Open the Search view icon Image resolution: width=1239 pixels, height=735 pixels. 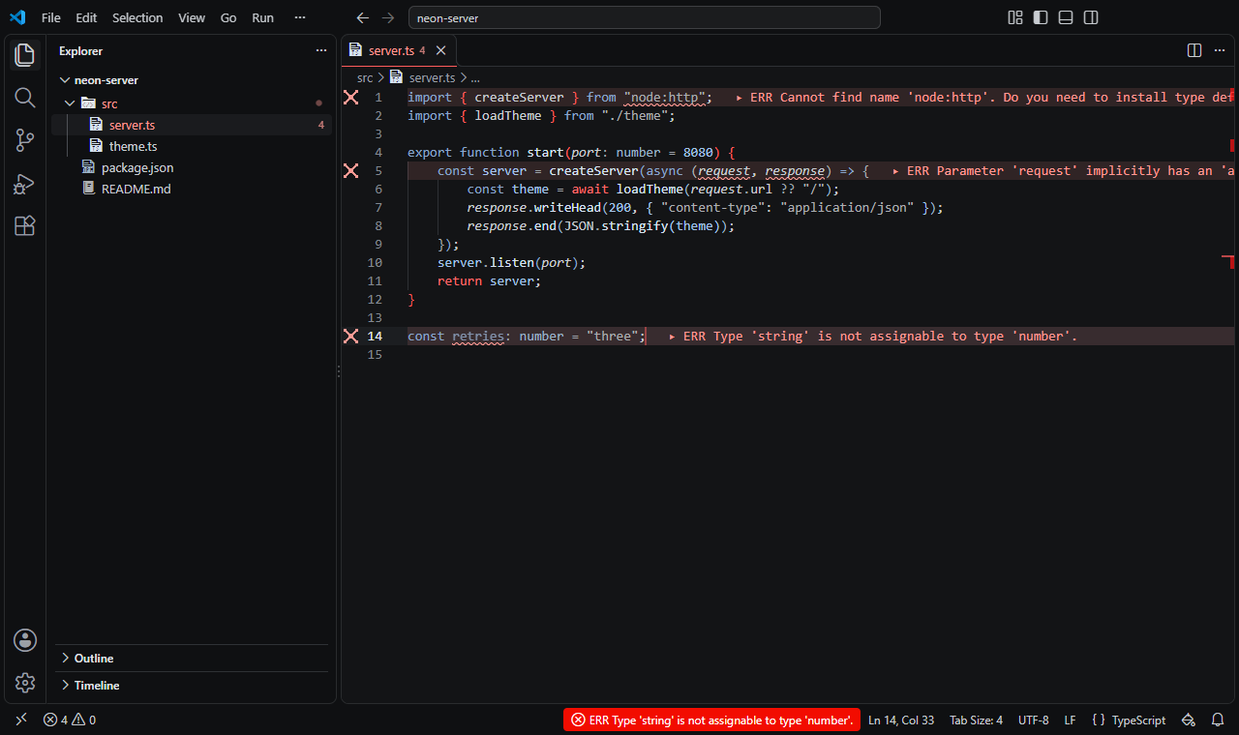25,98
